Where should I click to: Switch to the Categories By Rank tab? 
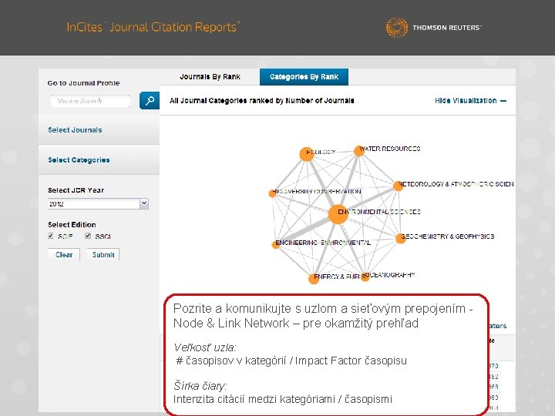pyautogui.click(x=304, y=77)
